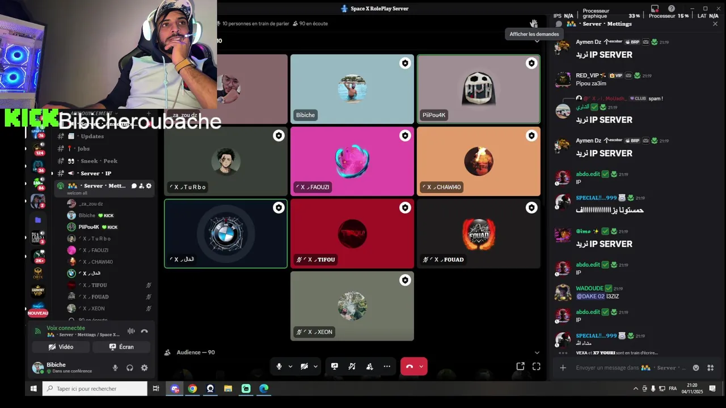Open the apps icon in message box
The image size is (726, 408).
pos(711,368)
